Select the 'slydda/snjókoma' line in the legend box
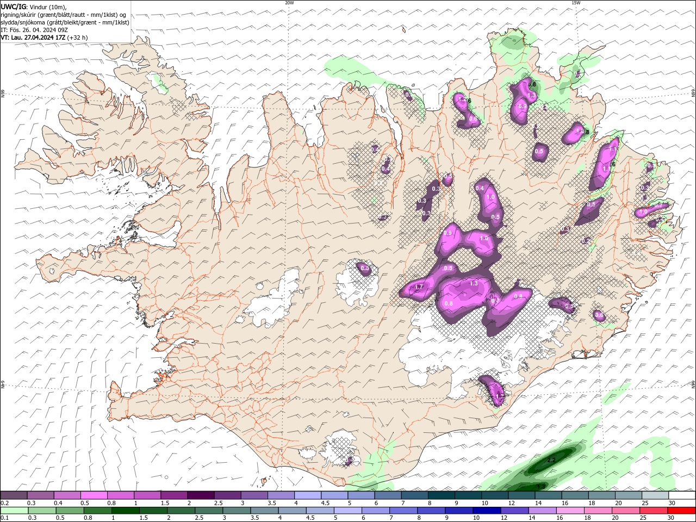 (65, 22)
